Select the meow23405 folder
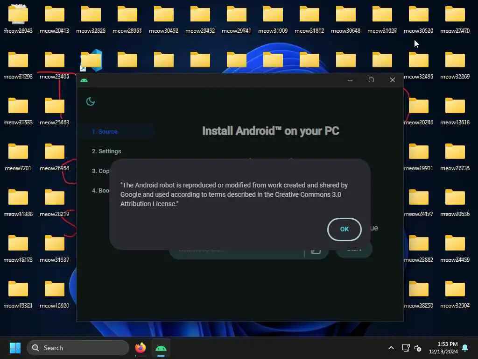This screenshot has width=478, height=359. [55, 65]
